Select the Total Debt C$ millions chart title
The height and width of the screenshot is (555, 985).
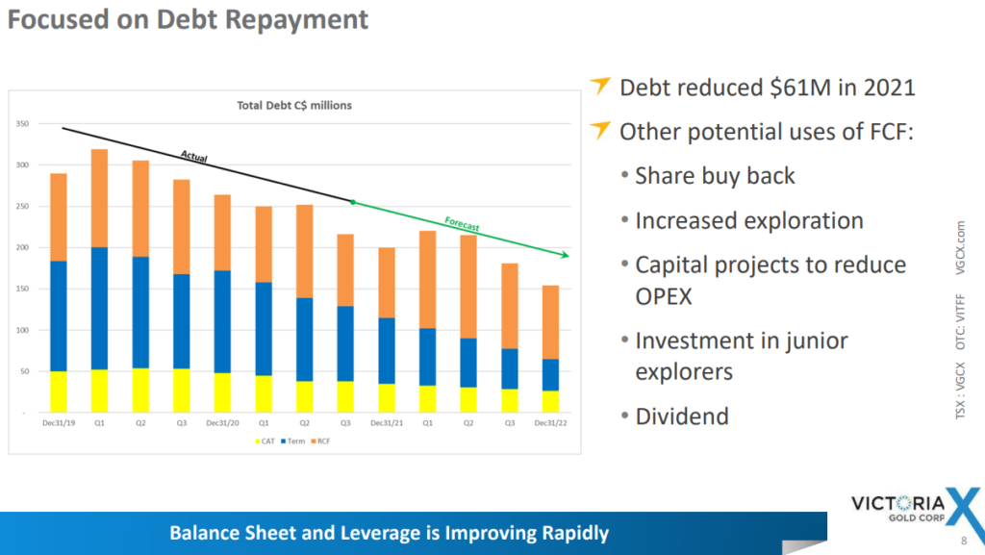(294, 106)
